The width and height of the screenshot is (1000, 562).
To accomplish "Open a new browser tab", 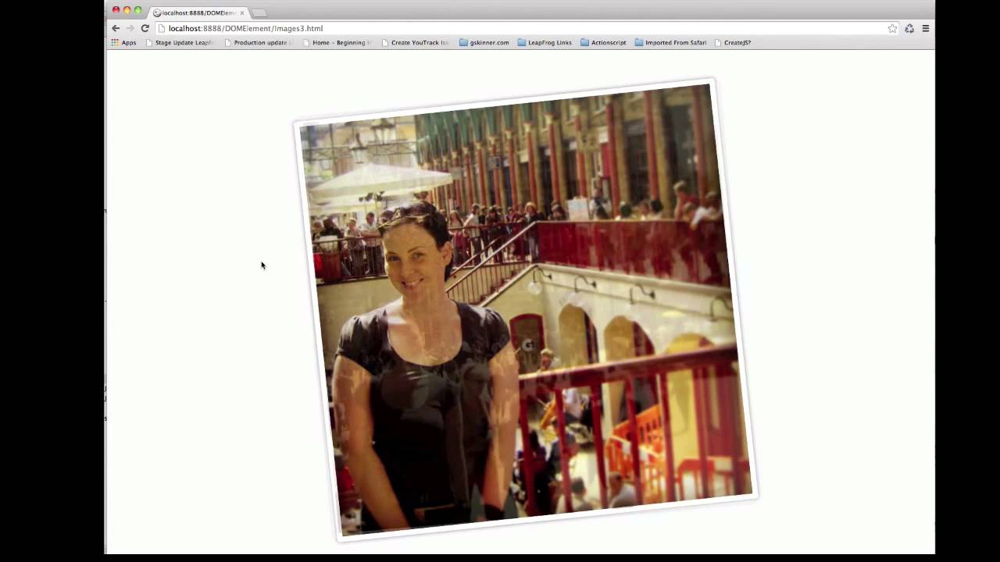I will [259, 12].
